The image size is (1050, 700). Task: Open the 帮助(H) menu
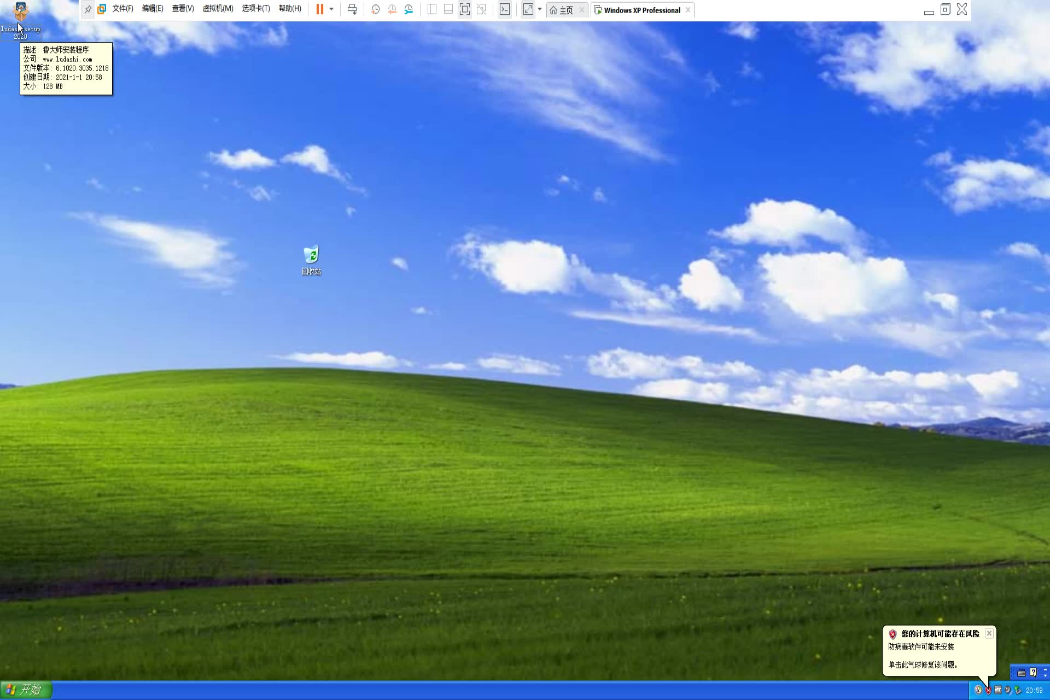pyautogui.click(x=290, y=9)
